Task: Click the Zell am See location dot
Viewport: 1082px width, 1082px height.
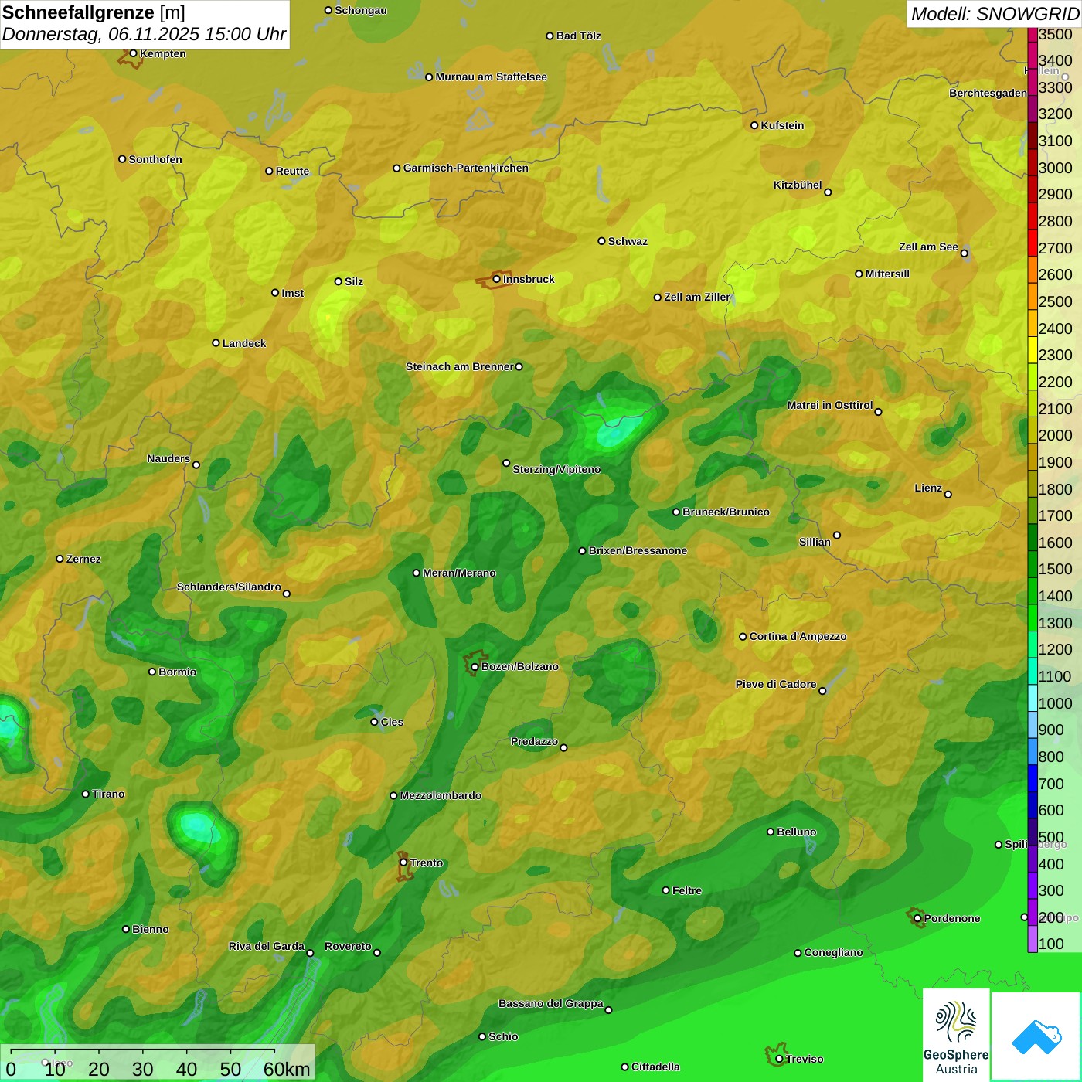Action: point(964,253)
